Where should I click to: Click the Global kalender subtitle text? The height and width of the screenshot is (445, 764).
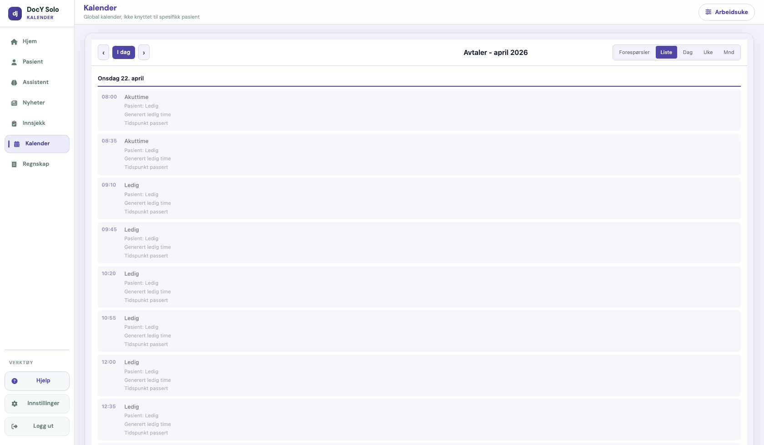point(141,17)
